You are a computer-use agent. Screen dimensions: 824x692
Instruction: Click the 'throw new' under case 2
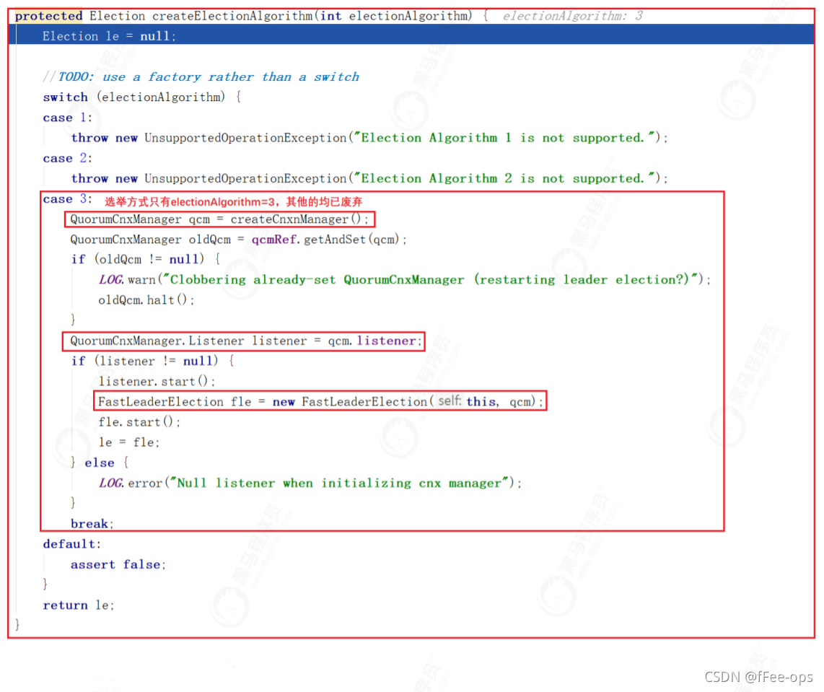(105, 178)
